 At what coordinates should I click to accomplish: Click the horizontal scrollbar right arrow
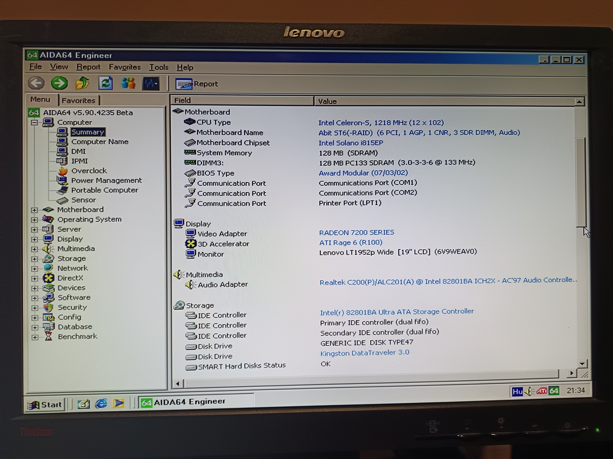click(x=571, y=373)
